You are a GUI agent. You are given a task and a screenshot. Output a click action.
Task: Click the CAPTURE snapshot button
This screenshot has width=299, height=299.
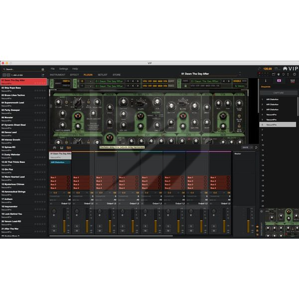[x=278, y=93]
